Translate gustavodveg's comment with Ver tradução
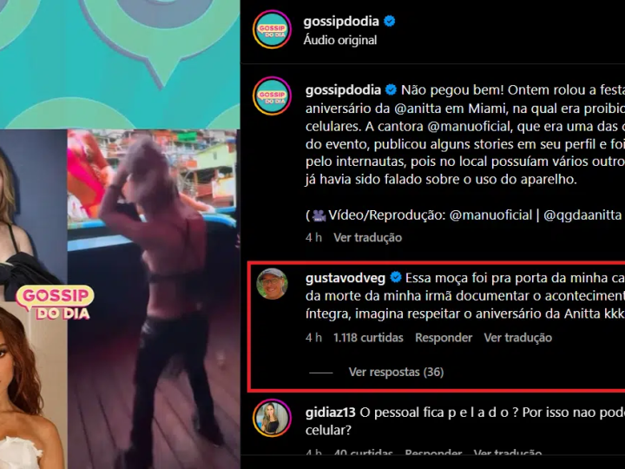 (517, 338)
